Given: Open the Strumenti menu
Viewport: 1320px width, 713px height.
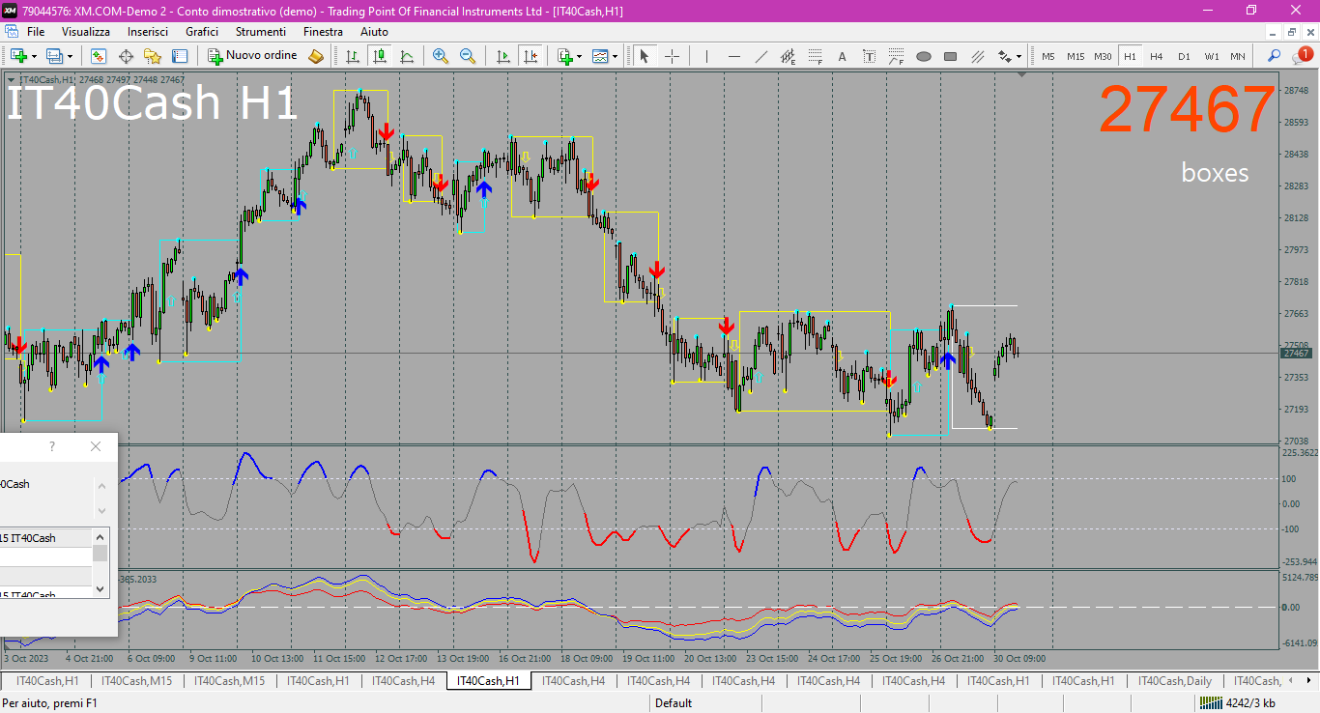Looking at the screenshot, I should tap(261, 32).
